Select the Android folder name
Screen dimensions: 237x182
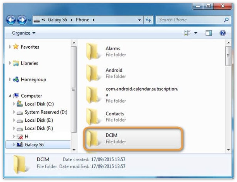pyautogui.click(x=114, y=70)
